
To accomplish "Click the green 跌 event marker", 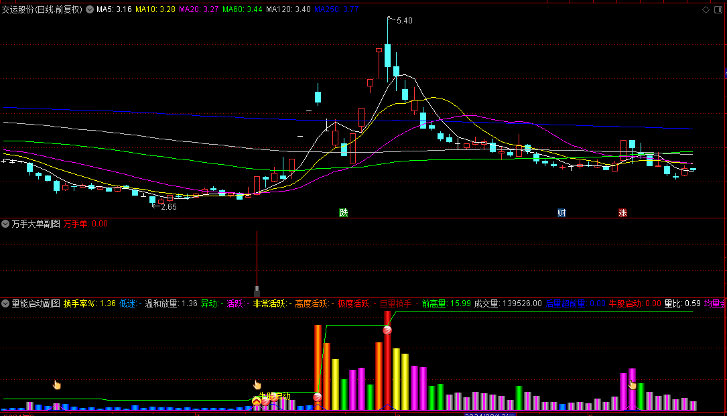I will (344, 213).
